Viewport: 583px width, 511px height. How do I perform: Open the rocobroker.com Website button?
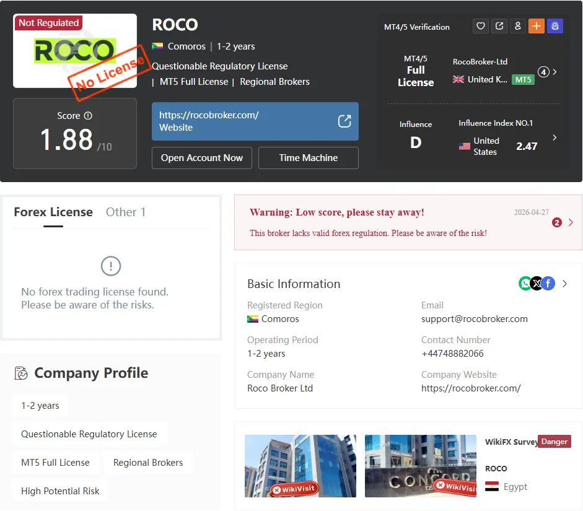[x=255, y=121]
